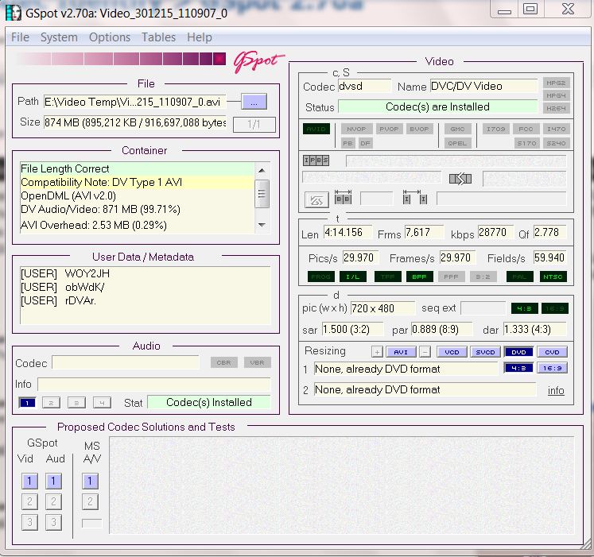Click the video Codec dvsd field
The height and width of the screenshot is (557, 594).
364,87
